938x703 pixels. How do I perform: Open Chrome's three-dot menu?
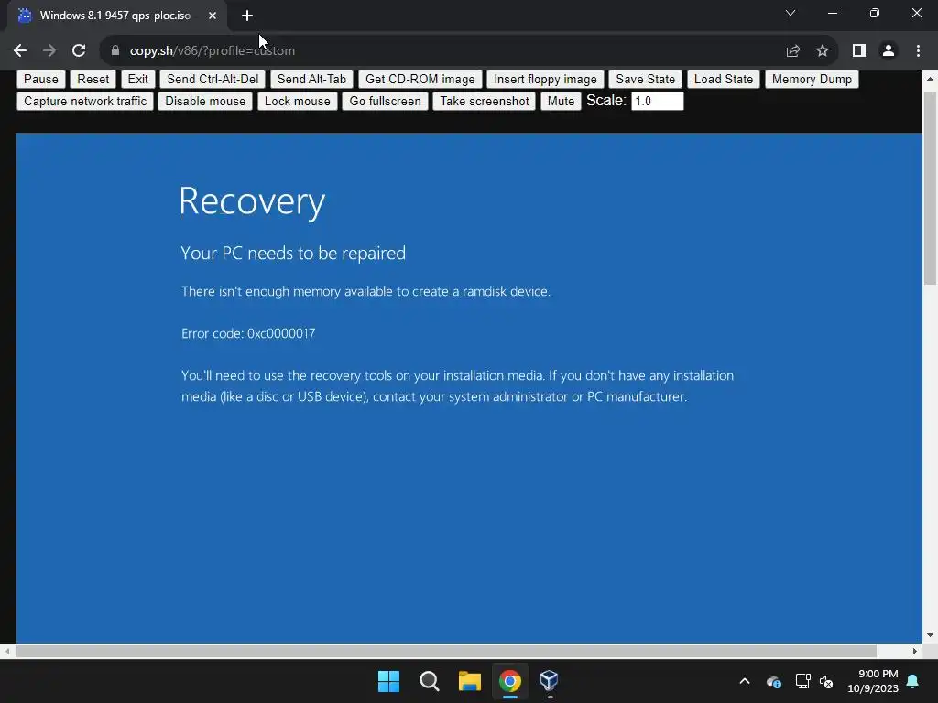[918, 51]
